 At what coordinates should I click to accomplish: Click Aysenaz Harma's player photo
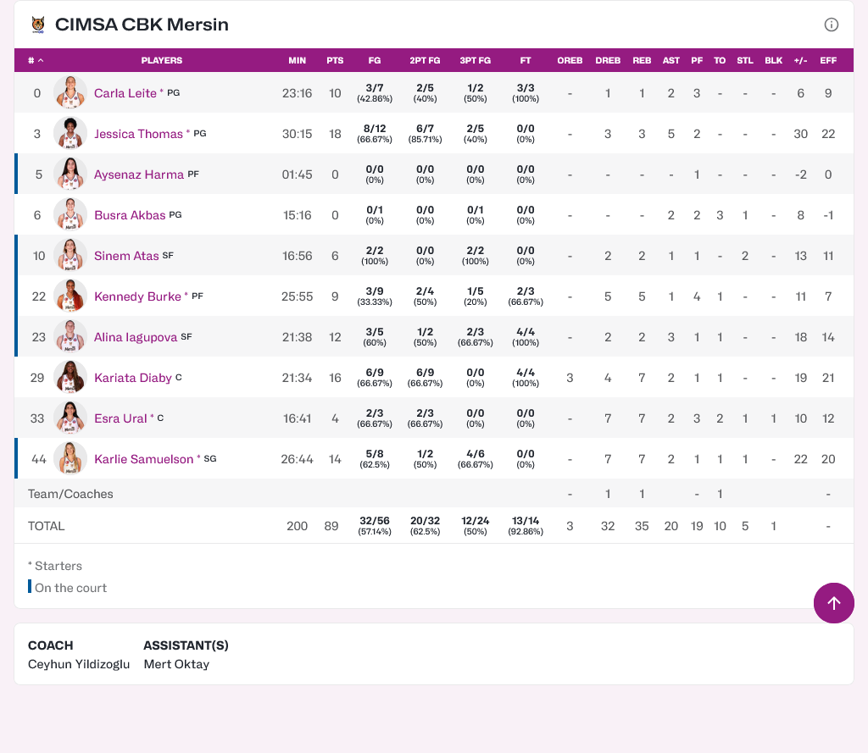tap(70, 174)
